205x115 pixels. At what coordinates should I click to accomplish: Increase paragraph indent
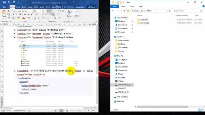[63, 11]
